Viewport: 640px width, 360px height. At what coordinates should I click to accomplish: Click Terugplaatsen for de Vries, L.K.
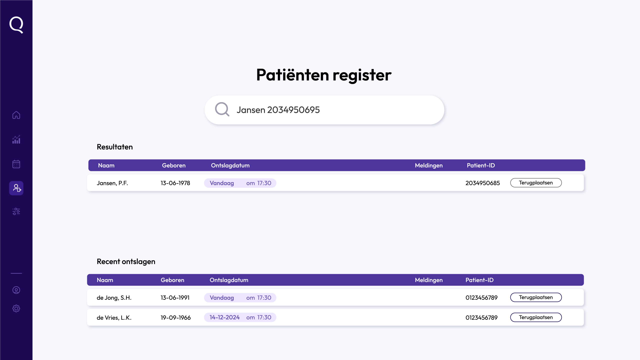(536, 317)
